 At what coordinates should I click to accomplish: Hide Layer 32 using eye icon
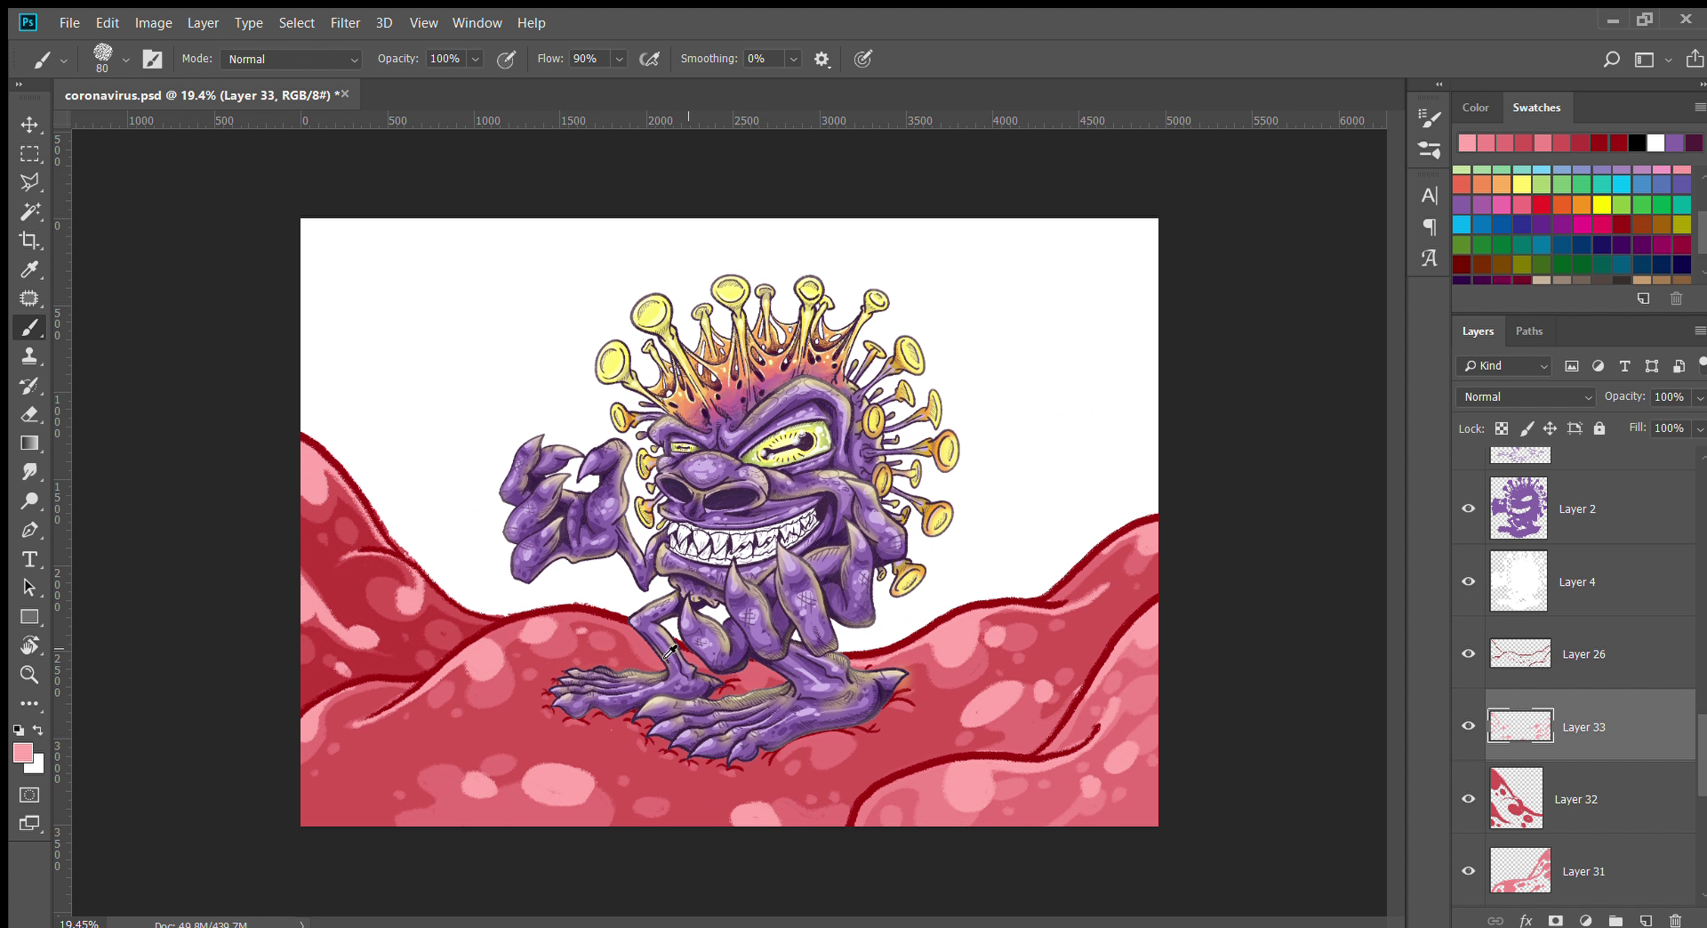pyautogui.click(x=1469, y=798)
